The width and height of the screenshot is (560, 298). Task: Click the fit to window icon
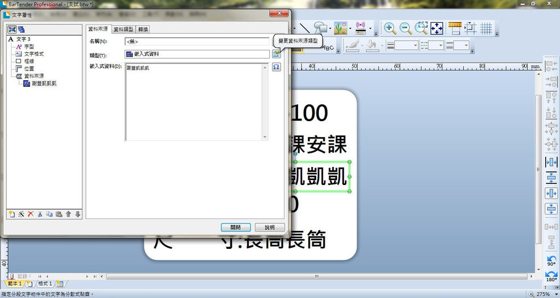437,28
